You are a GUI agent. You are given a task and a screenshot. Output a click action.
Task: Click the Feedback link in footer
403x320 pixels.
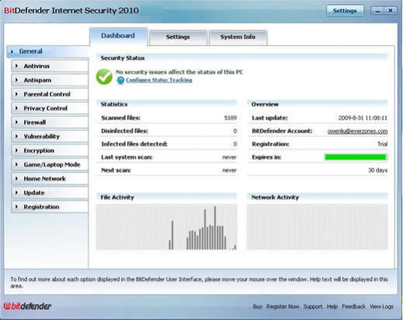pos(353,307)
